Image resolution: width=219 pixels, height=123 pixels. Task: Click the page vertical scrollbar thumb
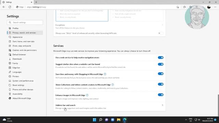point(218,105)
